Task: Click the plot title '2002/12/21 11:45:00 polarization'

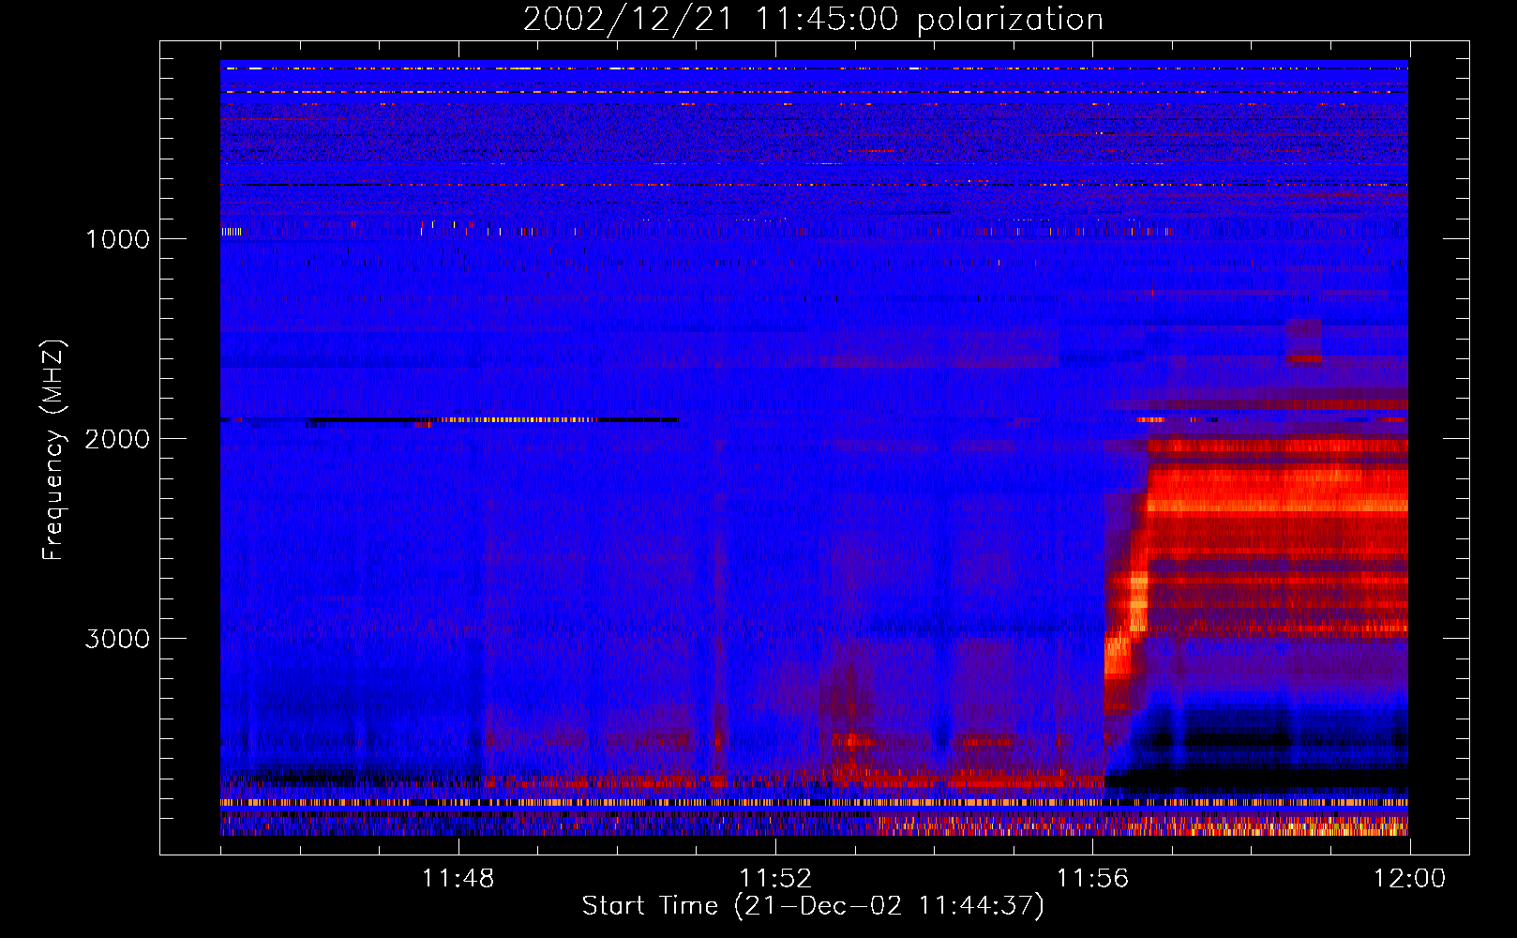Action: tap(813, 20)
